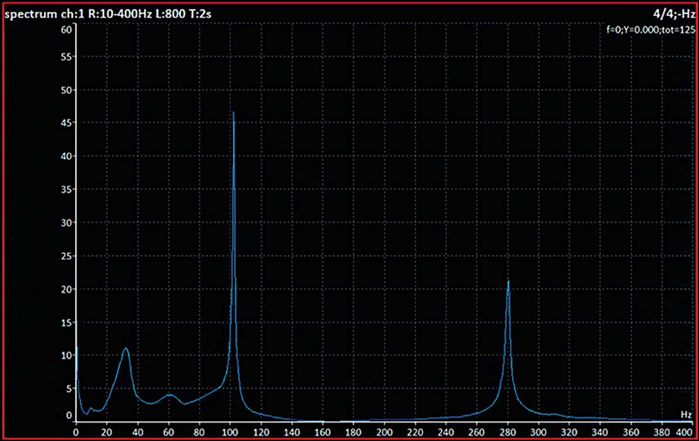Click the cursor readout f=0;Y=0.000;tot=125

(651, 30)
